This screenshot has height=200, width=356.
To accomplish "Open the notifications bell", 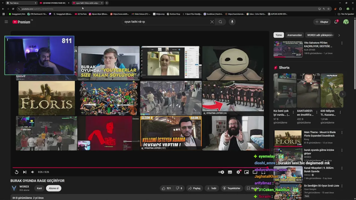I will [x=336, y=22].
